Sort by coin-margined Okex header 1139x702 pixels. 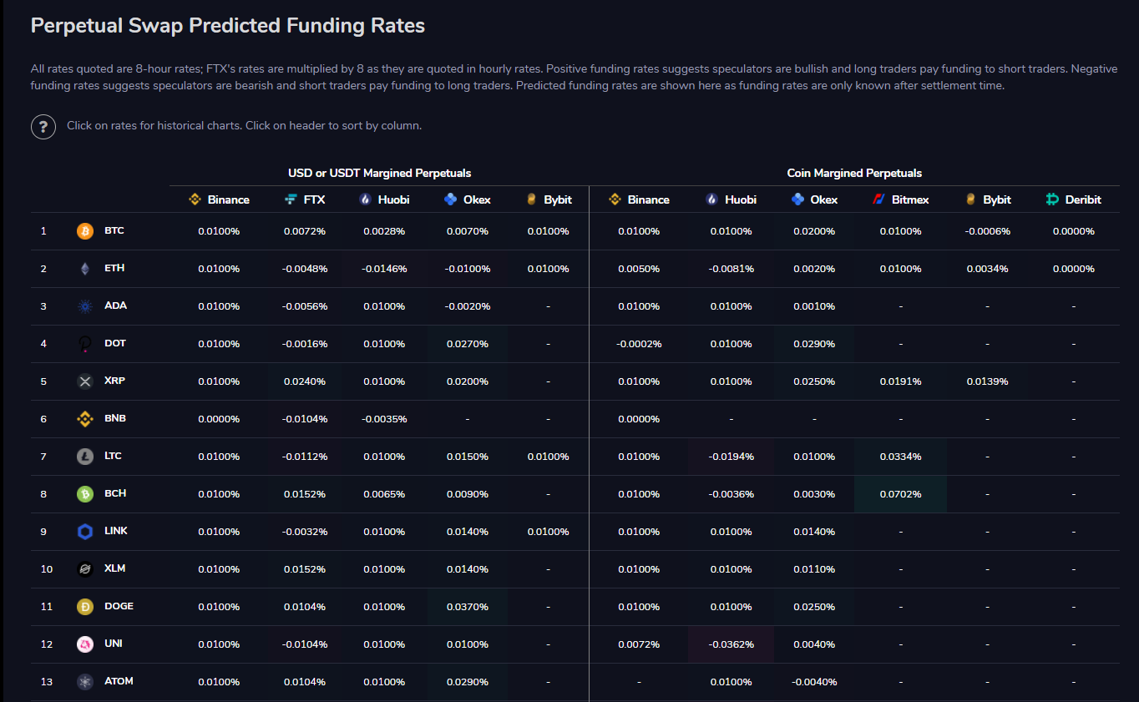(814, 199)
